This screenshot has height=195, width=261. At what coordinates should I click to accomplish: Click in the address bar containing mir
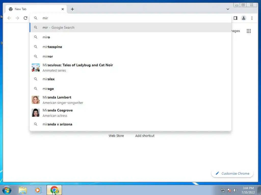(x=130, y=18)
